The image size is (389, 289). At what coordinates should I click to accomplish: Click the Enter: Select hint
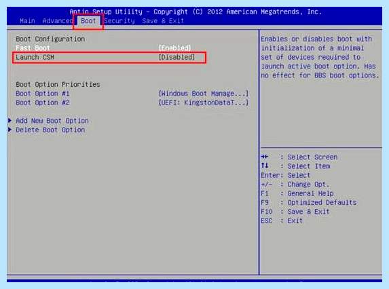(286, 175)
